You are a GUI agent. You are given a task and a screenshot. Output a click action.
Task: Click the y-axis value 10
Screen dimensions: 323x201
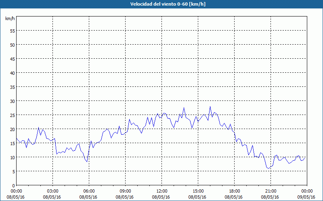click(x=13, y=158)
